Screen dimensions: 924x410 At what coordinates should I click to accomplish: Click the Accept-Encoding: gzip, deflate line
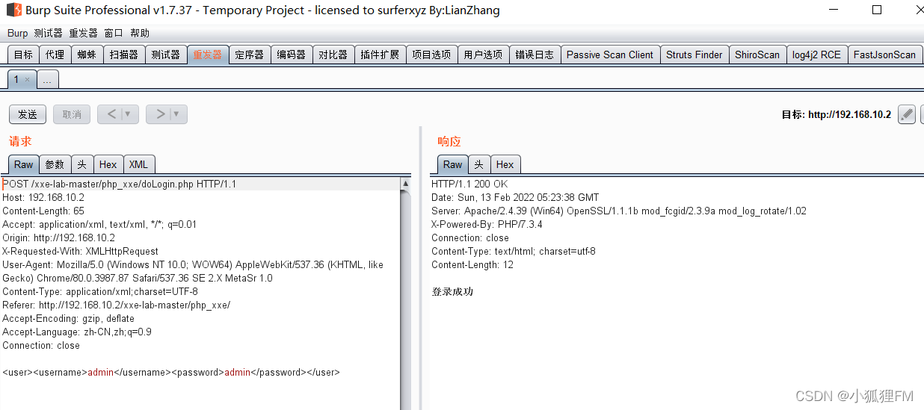click(69, 318)
